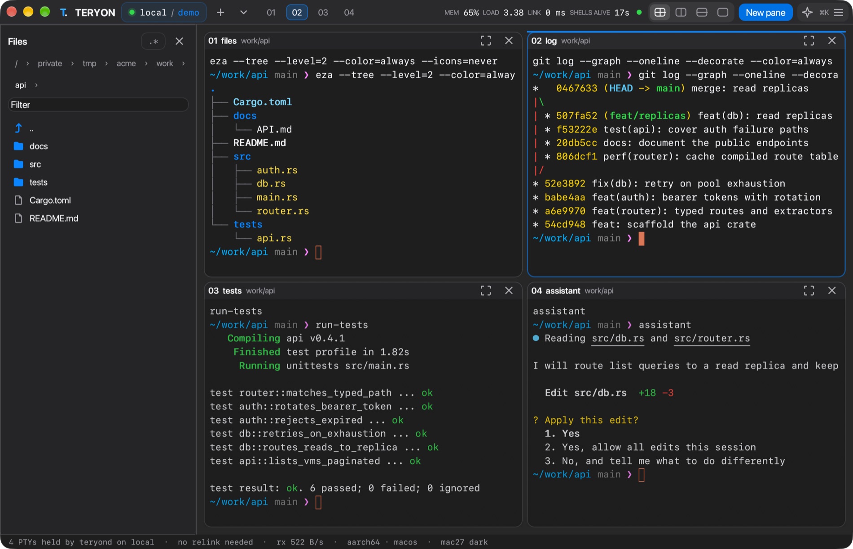853x549 pixels.
Task: Click the 03 tests pane title
Action: pyautogui.click(x=224, y=291)
